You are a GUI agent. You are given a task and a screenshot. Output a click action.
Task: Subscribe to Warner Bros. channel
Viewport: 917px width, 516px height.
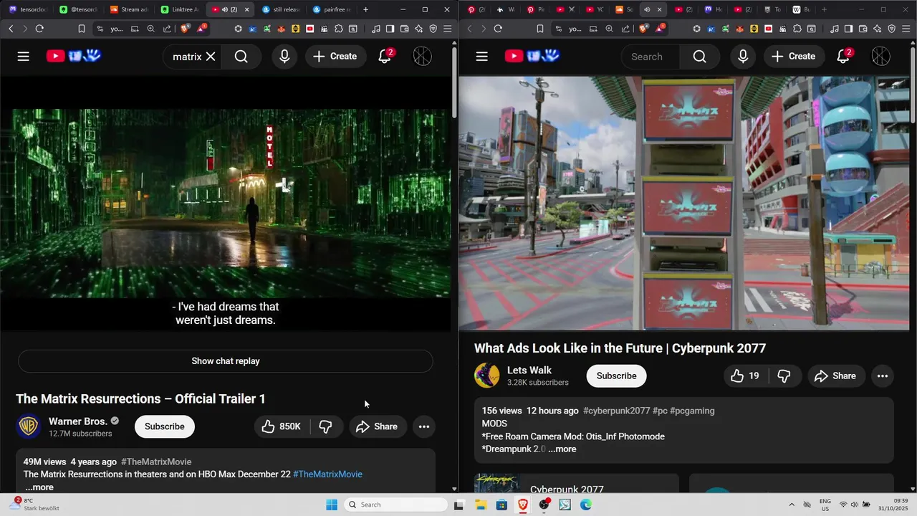click(165, 426)
